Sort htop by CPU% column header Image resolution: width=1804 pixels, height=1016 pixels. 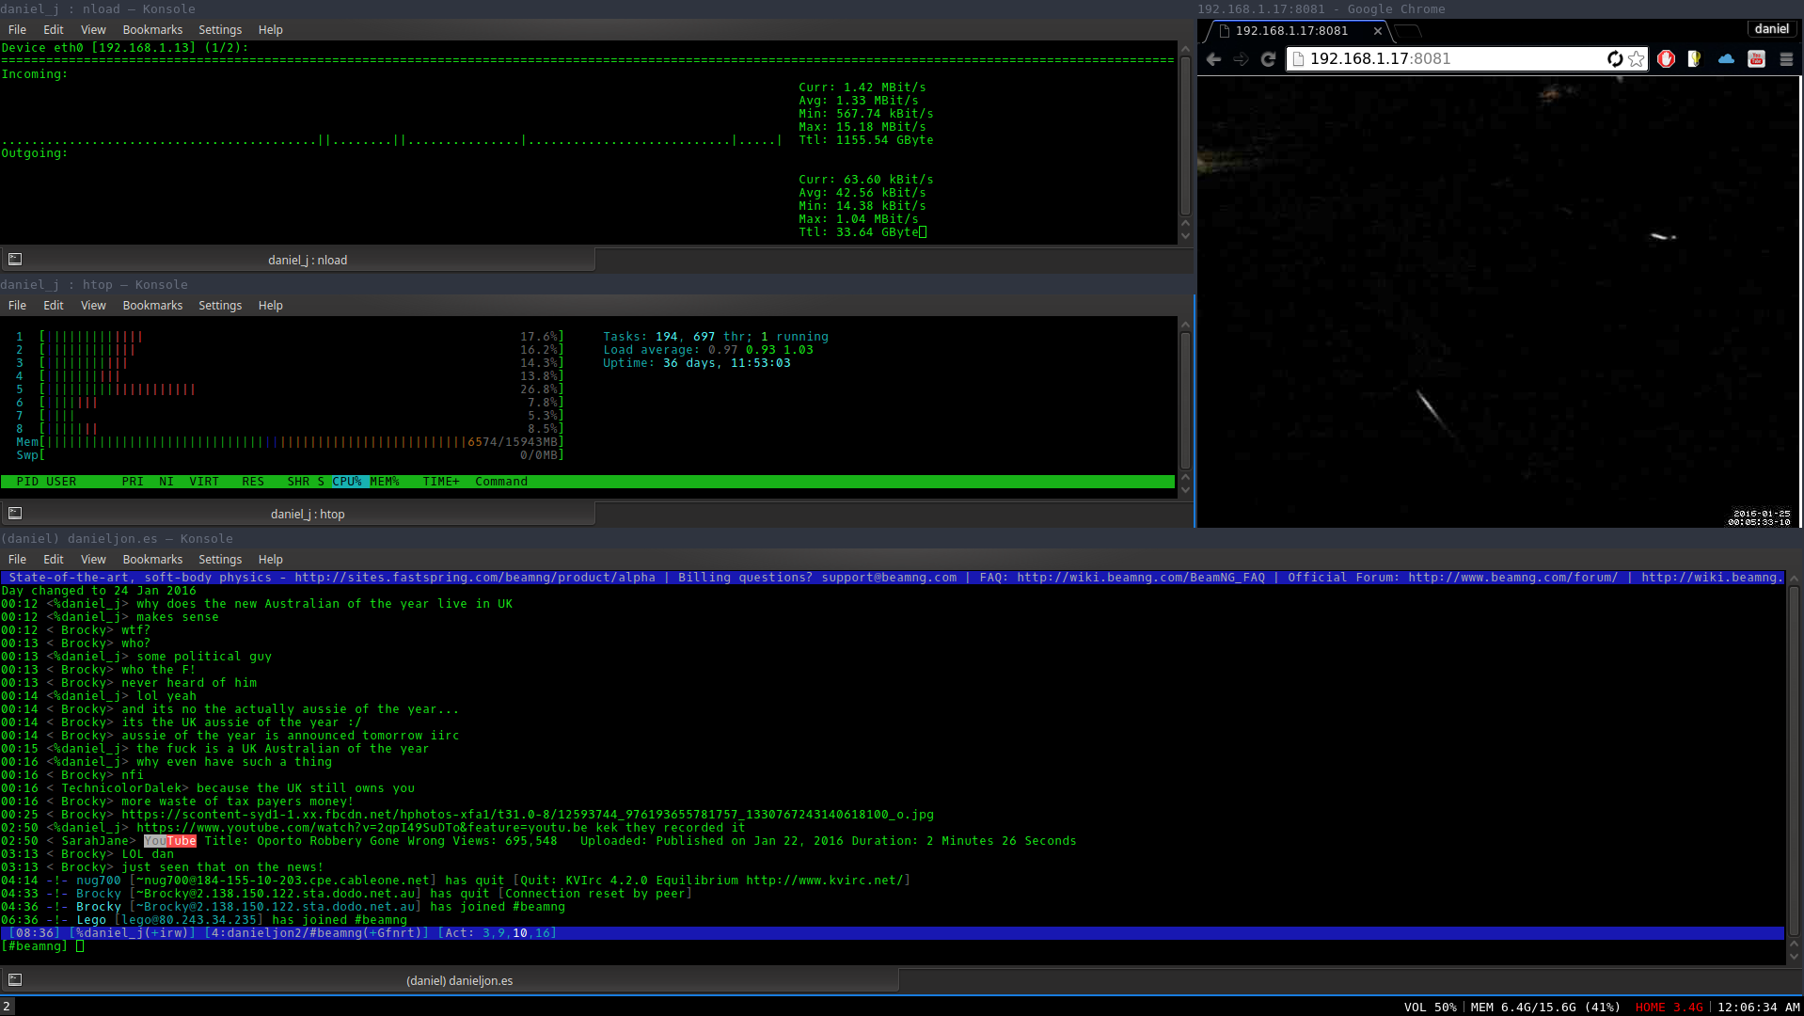click(x=347, y=482)
